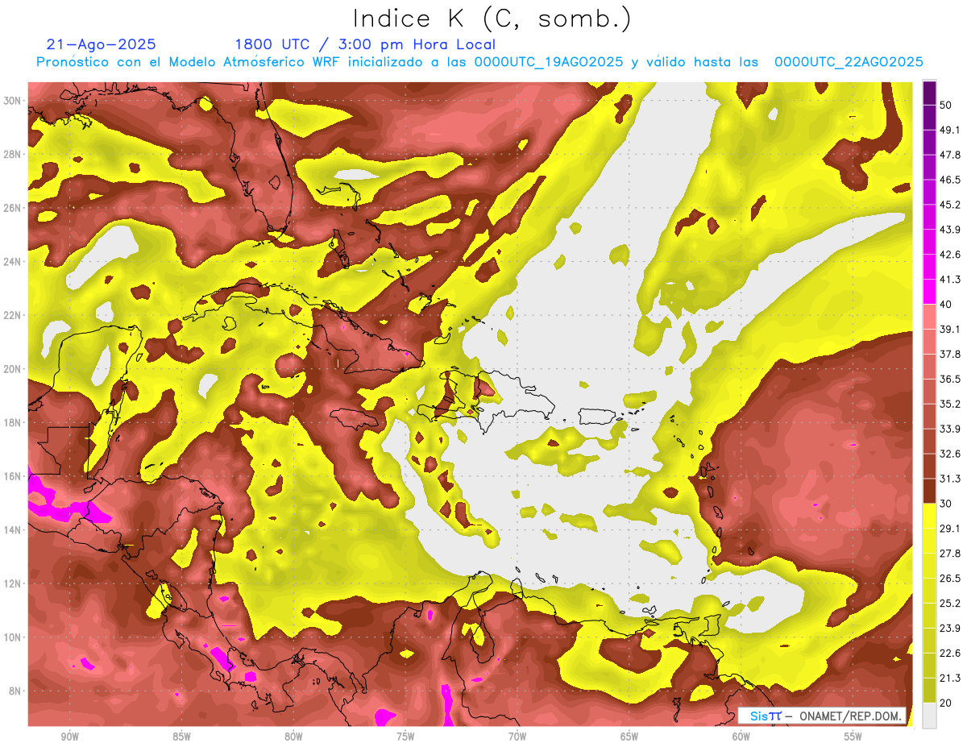Click legend value "27.8"

pos(950,554)
